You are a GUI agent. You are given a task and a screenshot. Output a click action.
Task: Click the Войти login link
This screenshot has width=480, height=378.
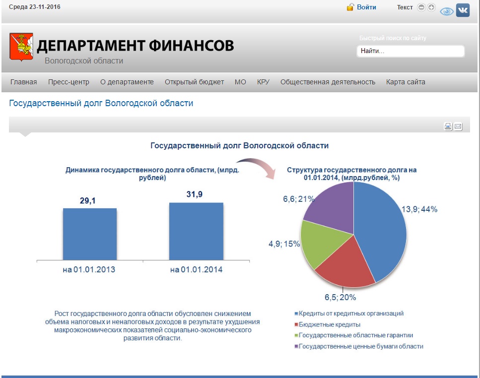point(366,7)
